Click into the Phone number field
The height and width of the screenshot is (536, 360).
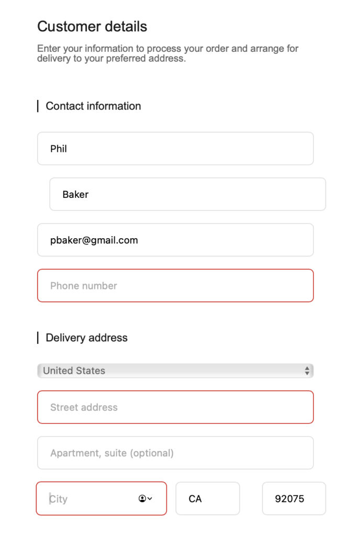pyautogui.click(x=175, y=286)
